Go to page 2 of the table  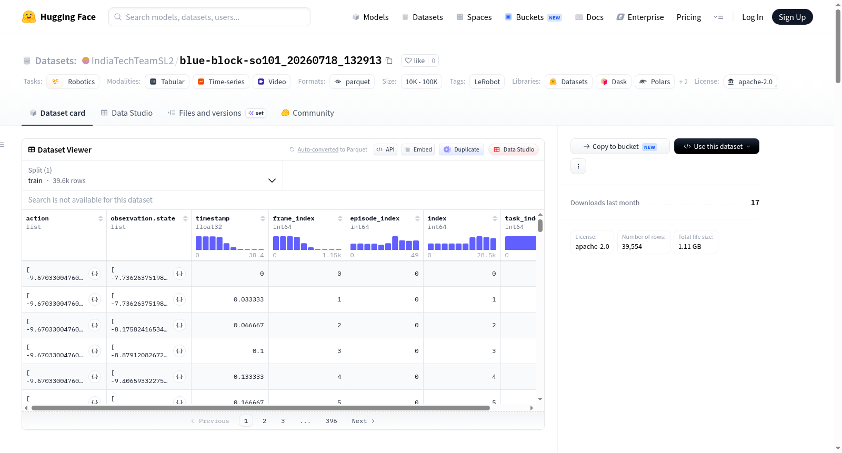pos(264,421)
